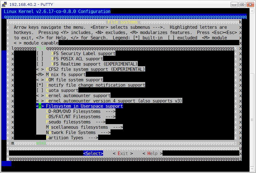This screenshot has width=256, height=173.
Task: Open Pseudo filesystems submenu
Action: point(76,122)
